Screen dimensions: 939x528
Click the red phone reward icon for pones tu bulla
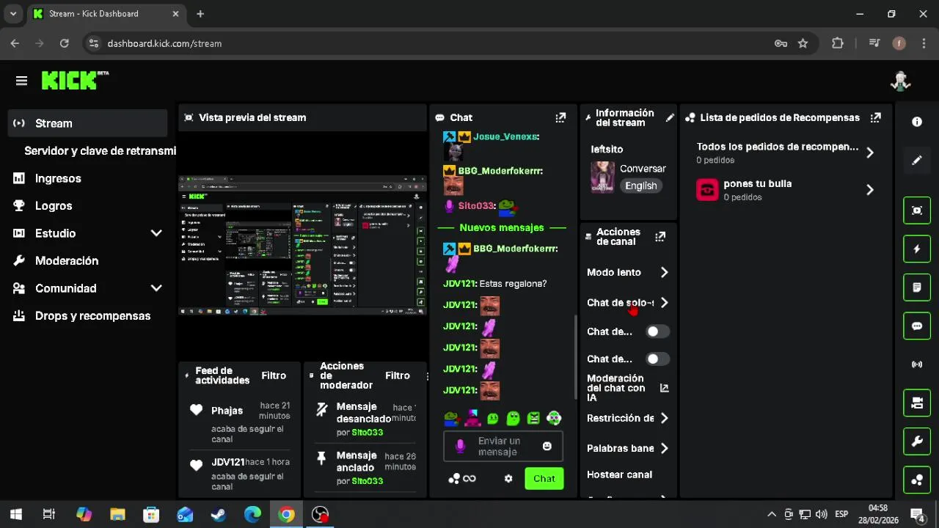click(707, 189)
